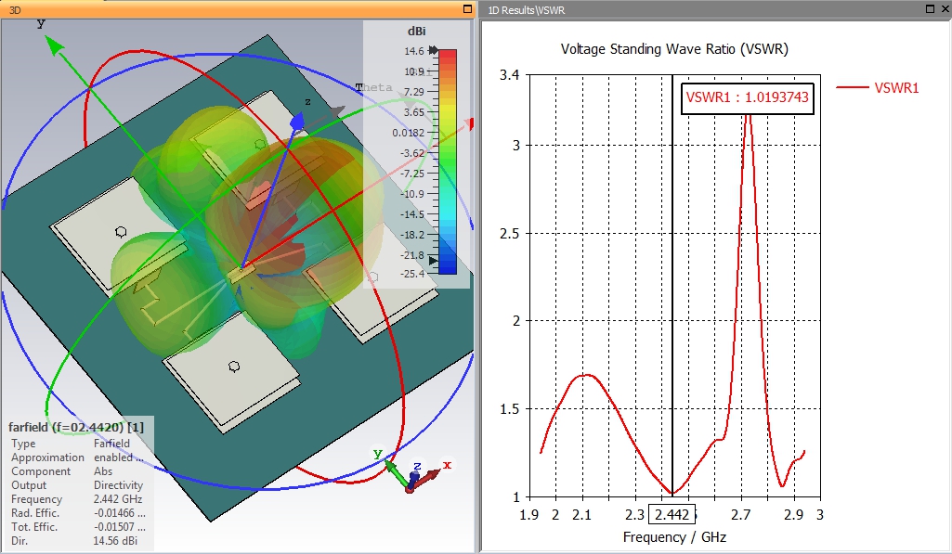This screenshot has height=554, width=952.
Task: Click the large green y-axis arrowhead in 3D view
Action: pos(54,45)
